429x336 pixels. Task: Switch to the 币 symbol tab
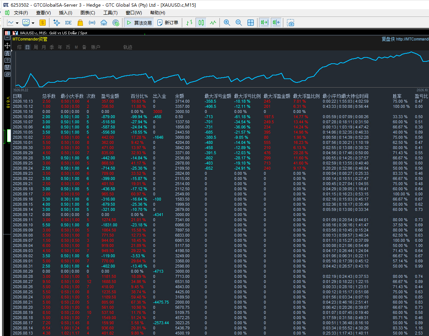[x=68, y=47]
